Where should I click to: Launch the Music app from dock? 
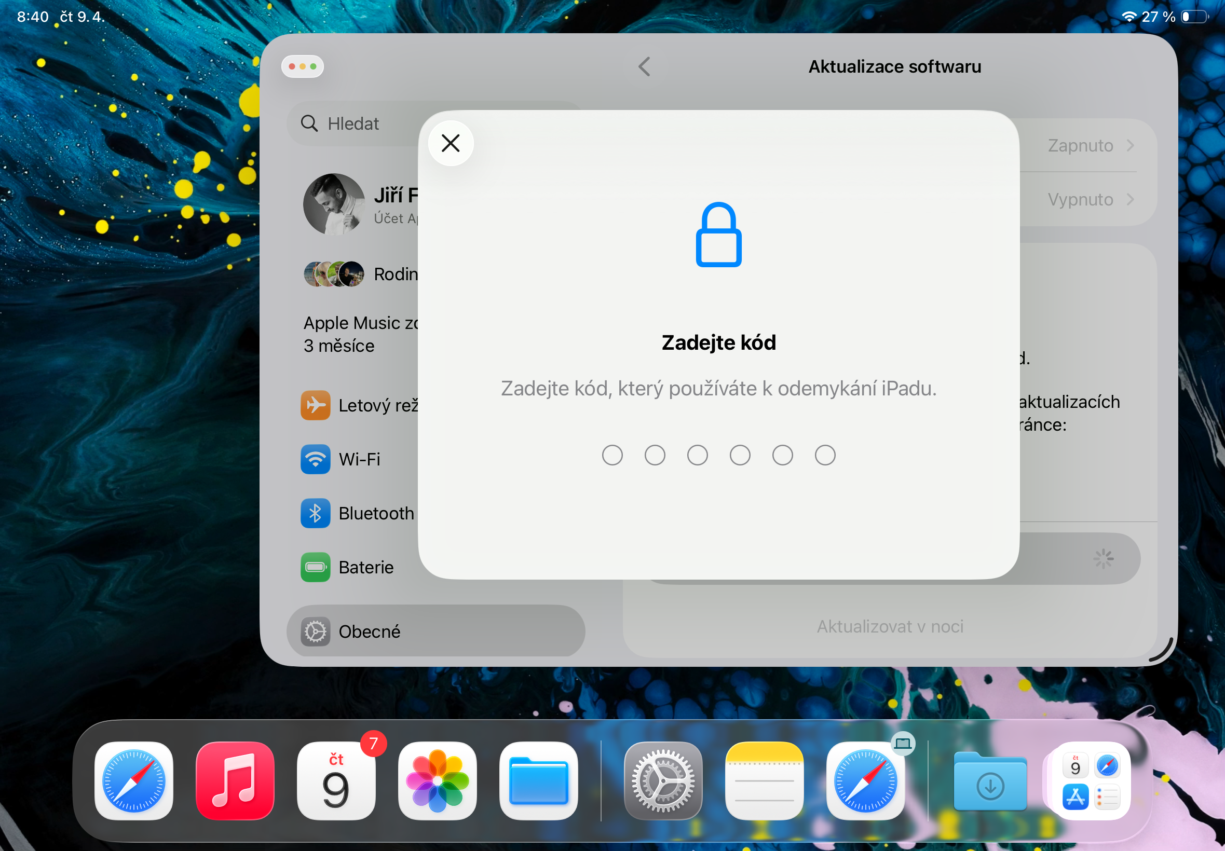click(x=235, y=780)
